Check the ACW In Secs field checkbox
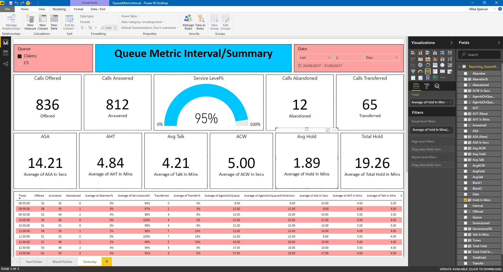Image resolution: width=503 pixels, height=272 pixels. pyautogui.click(x=466, y=91)
